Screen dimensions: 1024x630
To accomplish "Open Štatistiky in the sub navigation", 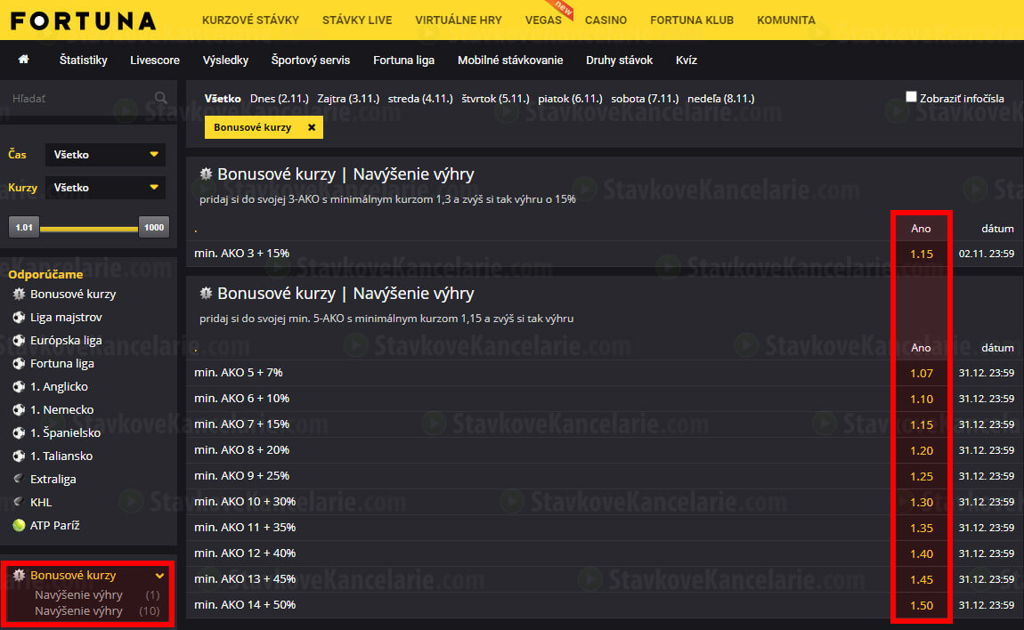I will point(83,60).
